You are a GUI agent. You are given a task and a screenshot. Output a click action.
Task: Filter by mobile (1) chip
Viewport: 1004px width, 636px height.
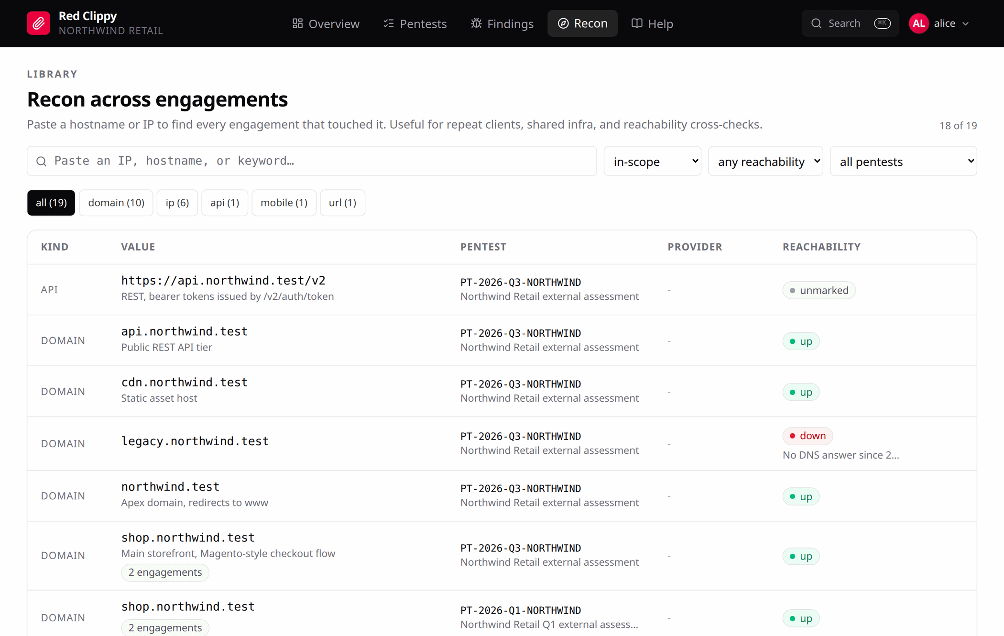point(284,203)
